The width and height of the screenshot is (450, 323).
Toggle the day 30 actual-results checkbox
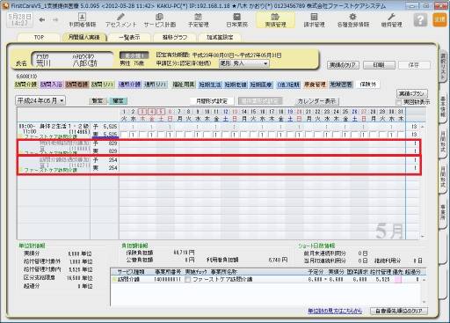[x=391, y=135]
